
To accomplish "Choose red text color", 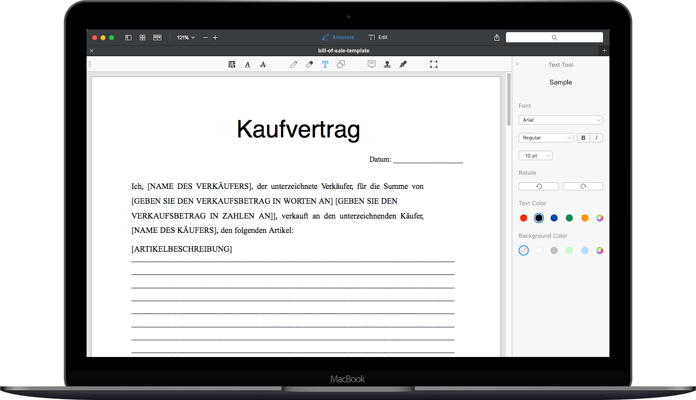I will tap(524, 218).
